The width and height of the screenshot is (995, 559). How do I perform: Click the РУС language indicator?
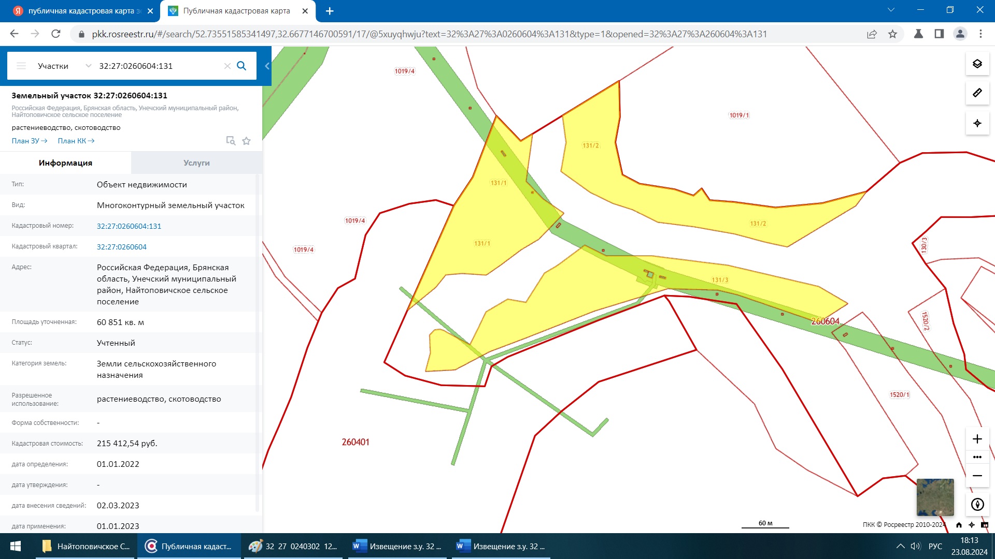pyautogui.click(x=935, y=546)
